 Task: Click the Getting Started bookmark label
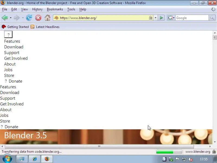point(18,27)
